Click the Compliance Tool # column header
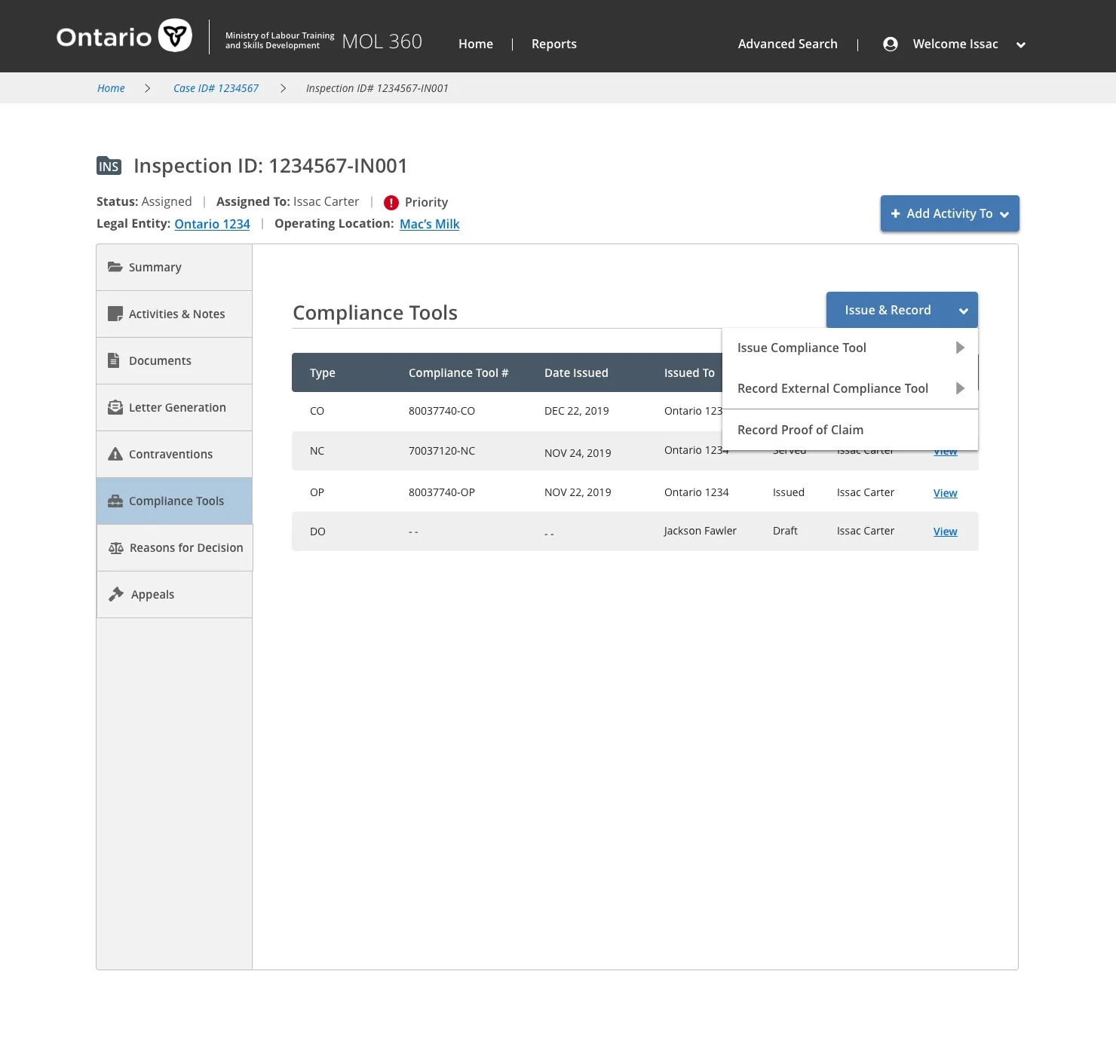The image size is (1116, 1060). pyautogui.click(x=458, y=372)
